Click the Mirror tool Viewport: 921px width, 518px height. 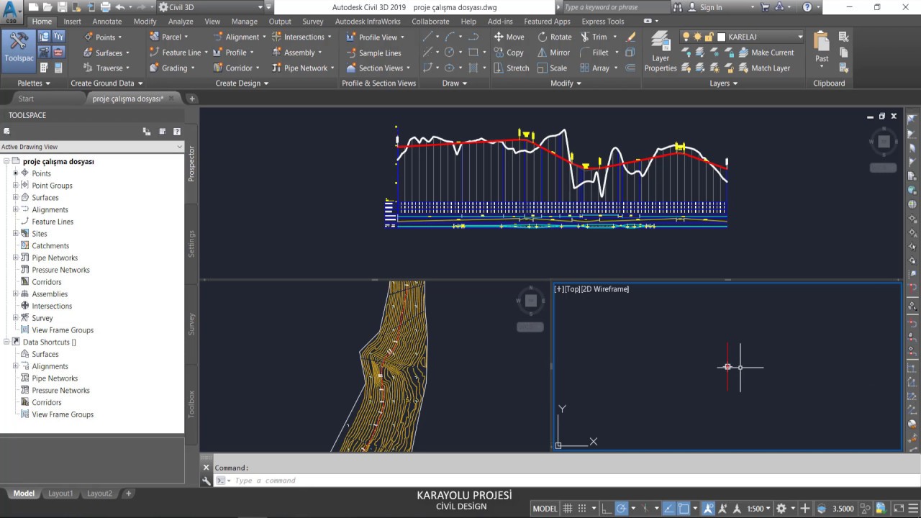(x=553, y=53)
